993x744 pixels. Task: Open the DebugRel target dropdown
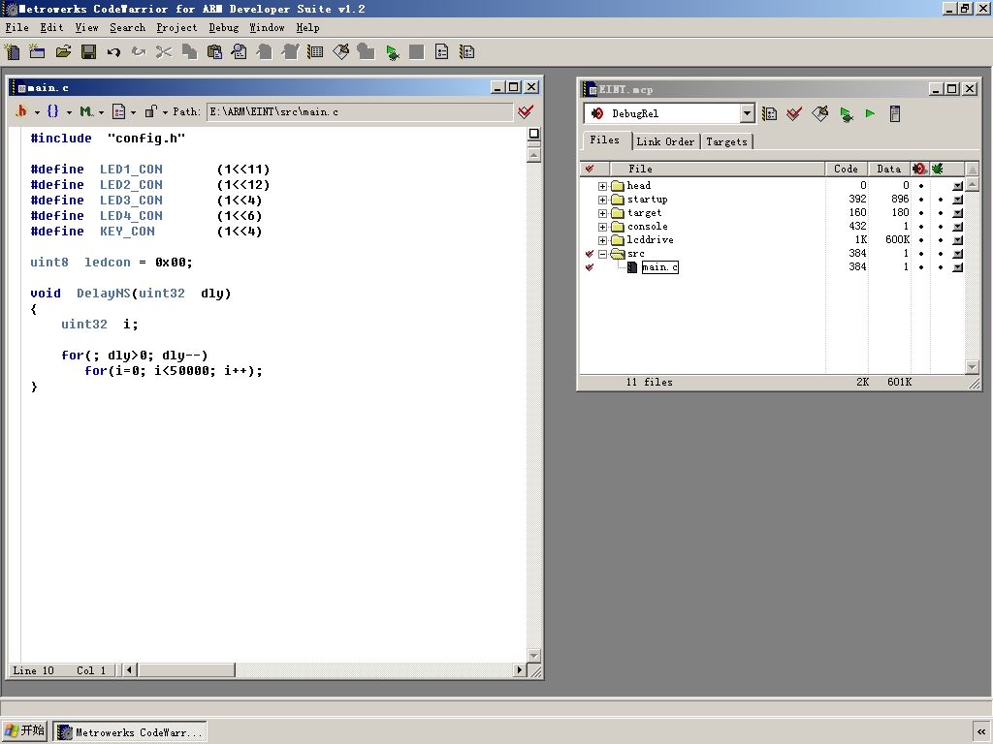tap(747, 114)
